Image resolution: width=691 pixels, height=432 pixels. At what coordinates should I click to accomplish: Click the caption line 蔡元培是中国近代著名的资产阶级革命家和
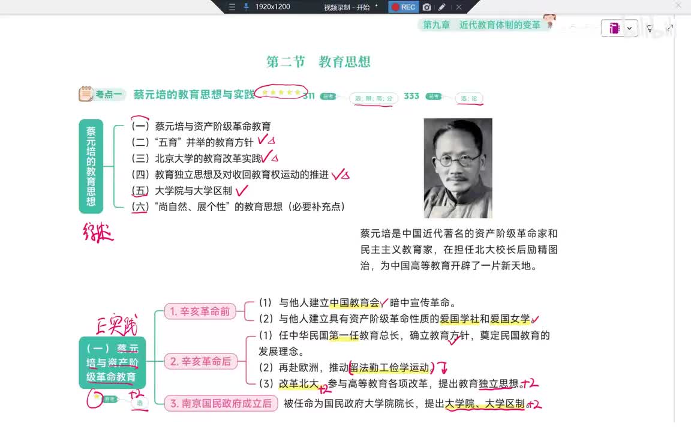pyautogui.click(x=459, y=233)
